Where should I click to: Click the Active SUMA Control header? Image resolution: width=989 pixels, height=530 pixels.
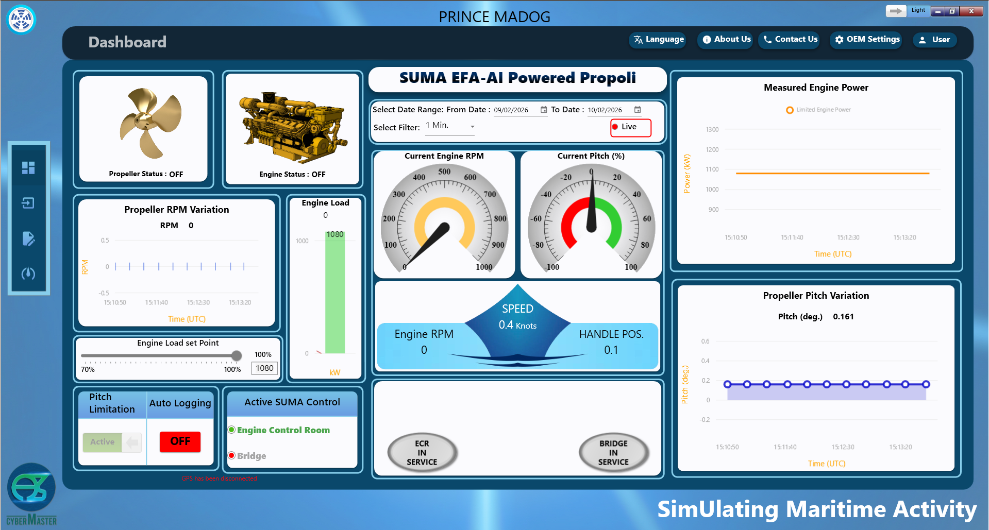[x=292, y=402]
